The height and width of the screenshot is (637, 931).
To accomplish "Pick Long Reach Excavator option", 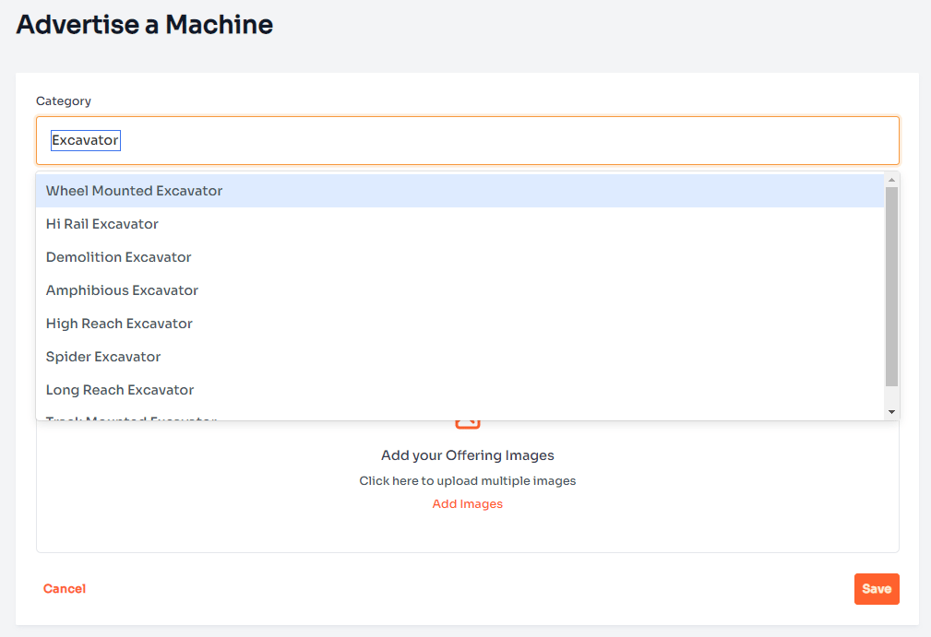I will click(x=460, y=390).
